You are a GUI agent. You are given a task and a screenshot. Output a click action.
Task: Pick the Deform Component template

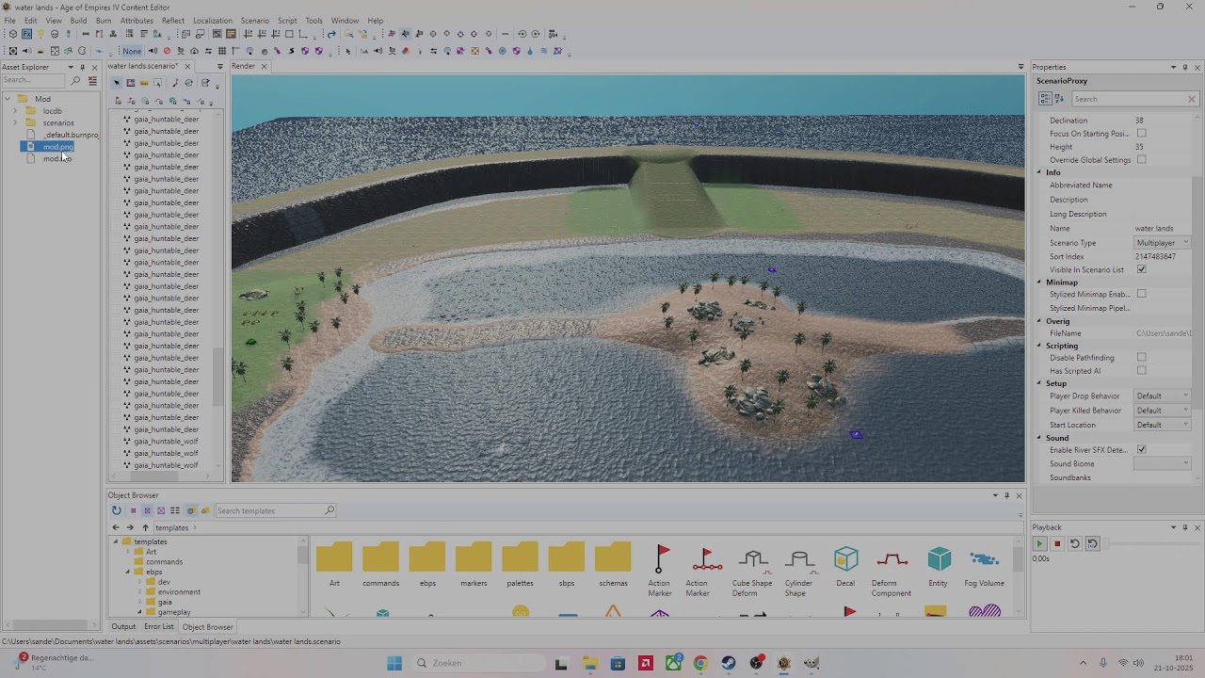pos(891,570)
